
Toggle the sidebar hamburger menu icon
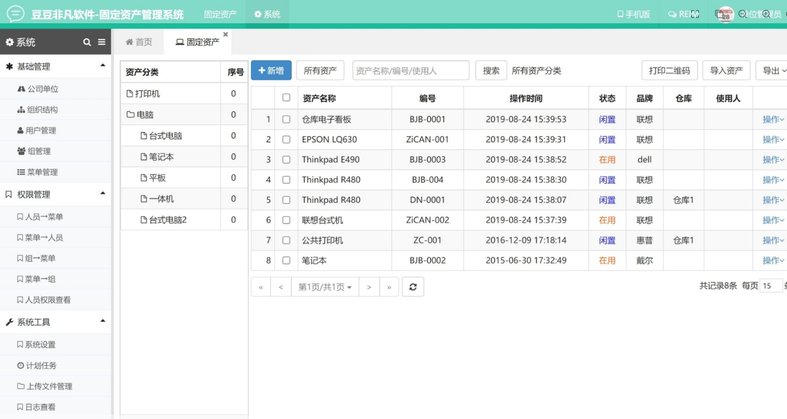102,42
